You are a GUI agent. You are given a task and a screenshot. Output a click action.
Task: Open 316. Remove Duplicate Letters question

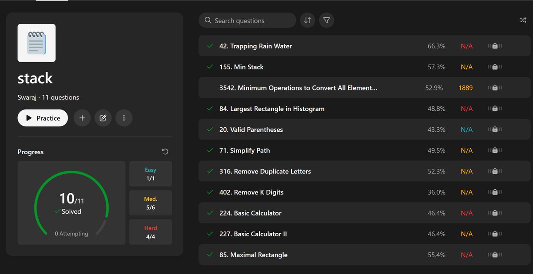(364, 171)
